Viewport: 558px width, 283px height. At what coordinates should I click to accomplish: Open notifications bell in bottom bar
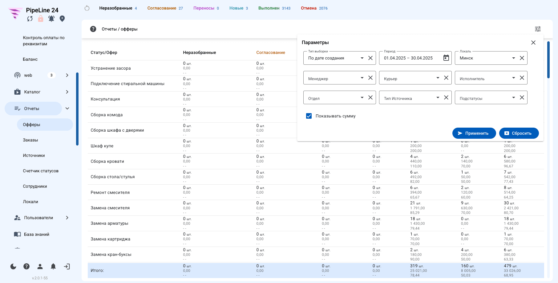point(53,266)
